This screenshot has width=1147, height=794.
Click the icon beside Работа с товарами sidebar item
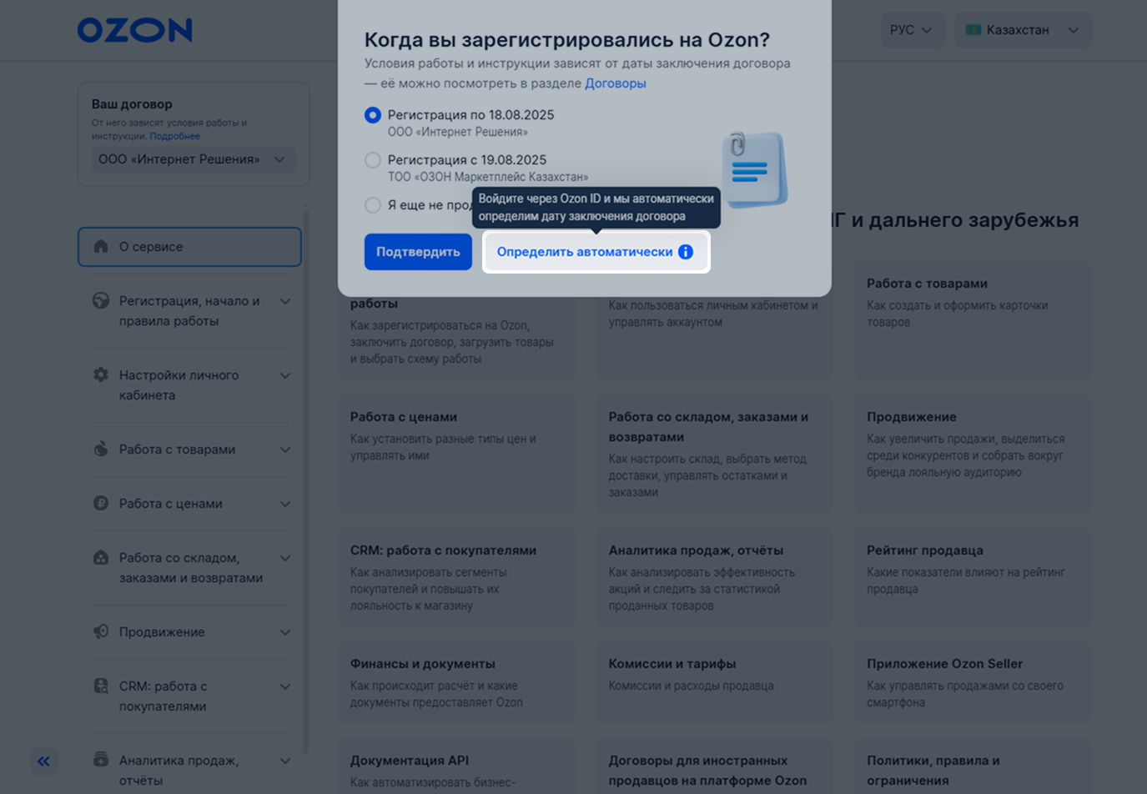pos(101,450)
